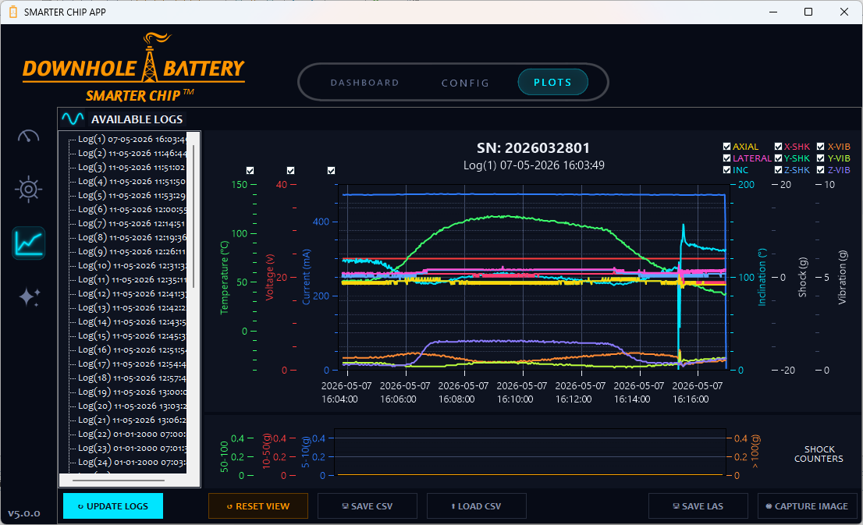Click the wave icon beside Available Logs
Image resolution: width=863 pixels, height=525 pixels.
click(73, 119)
